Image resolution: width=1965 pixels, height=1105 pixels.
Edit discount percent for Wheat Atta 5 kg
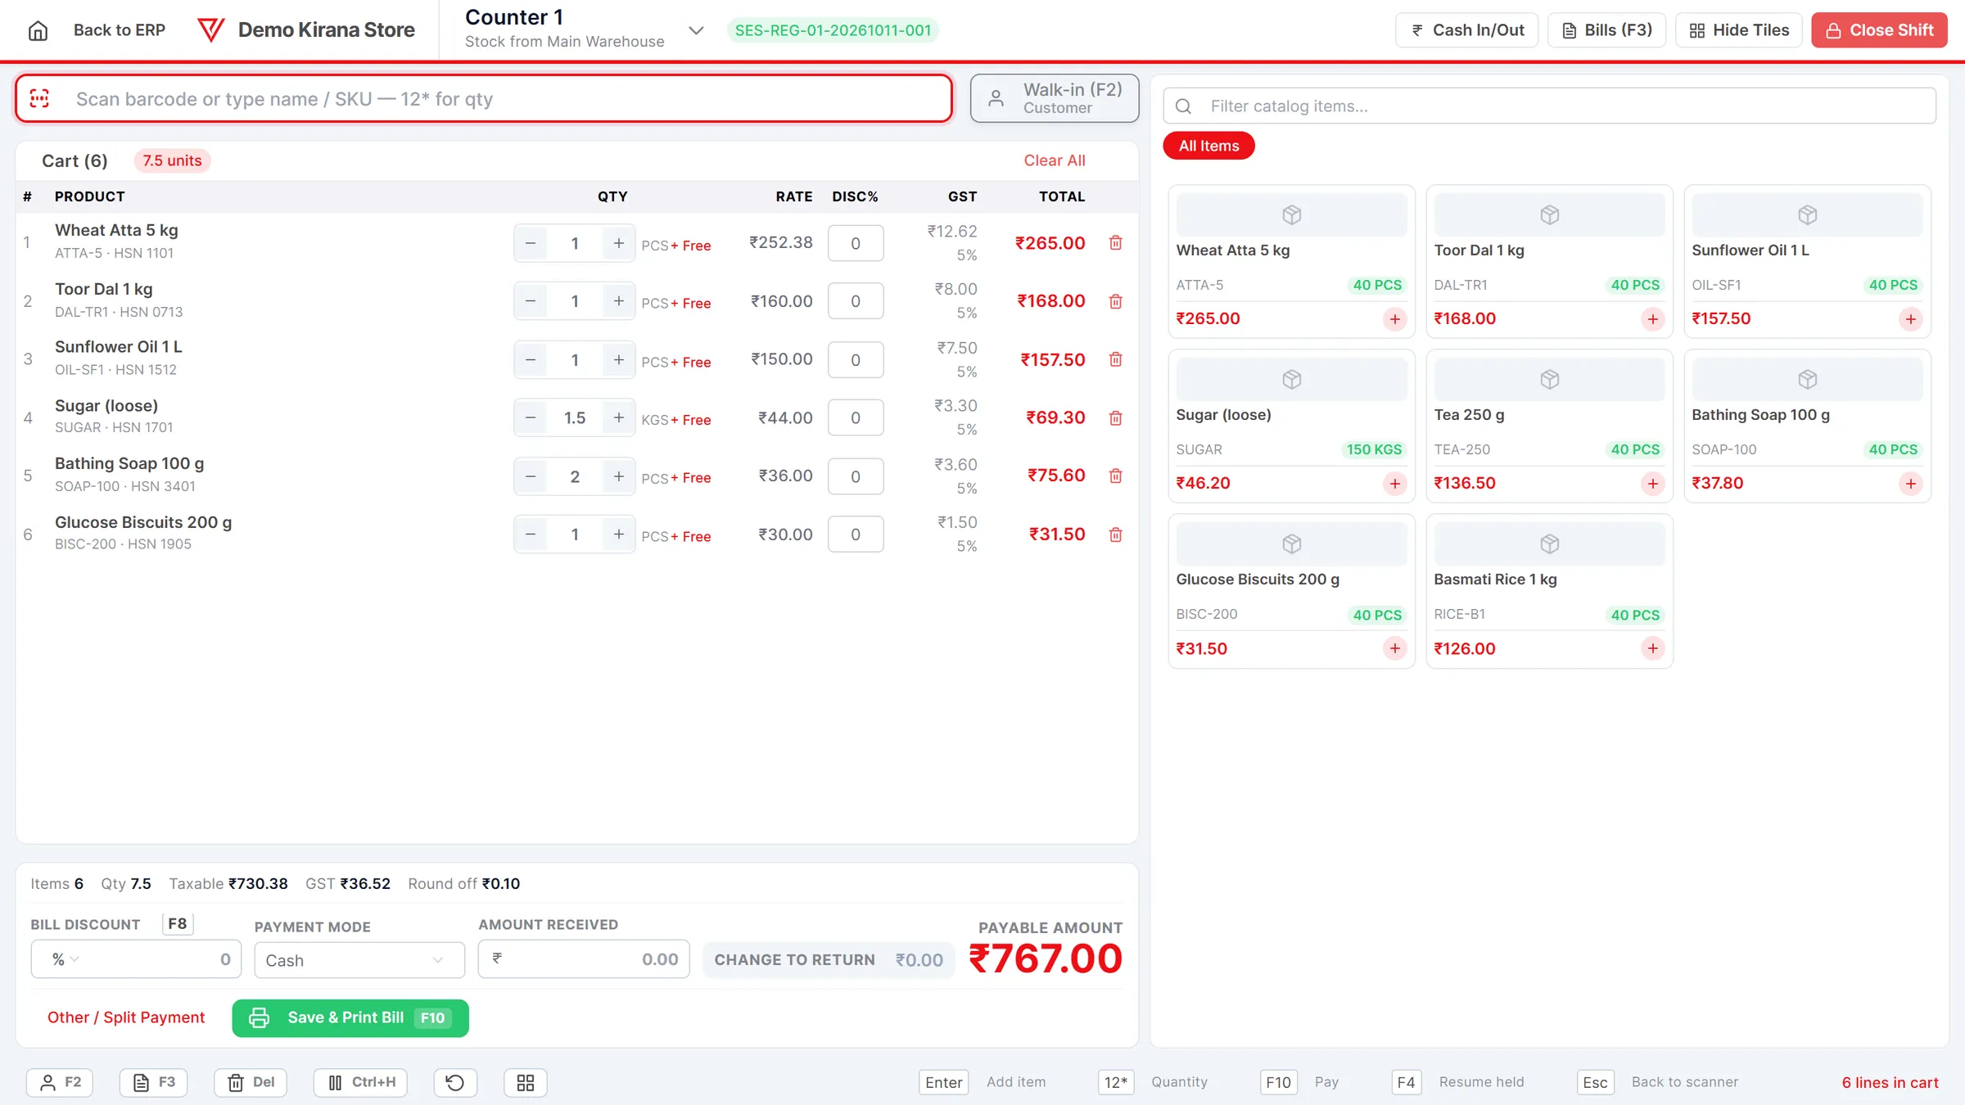856,243
